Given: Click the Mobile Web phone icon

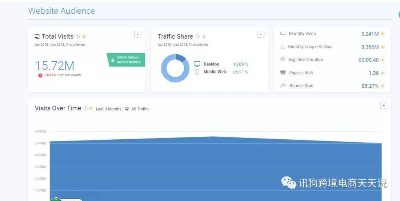Looking at the screenshot, I should [x=197, y=72].
